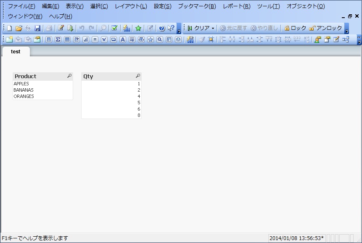Add a new sheet with the Add Sheet icon
The width and height of the screenshot is (362, 243).
click(x=10, y=40)
